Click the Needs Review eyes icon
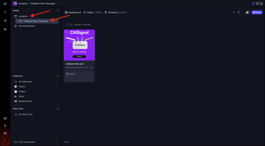The image size is (265, 146). [16, 101]
